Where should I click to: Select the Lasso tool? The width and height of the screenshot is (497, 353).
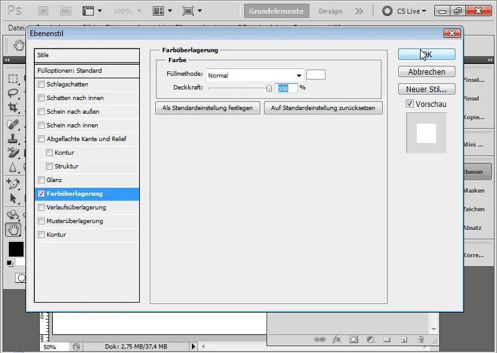click(13, 93)
